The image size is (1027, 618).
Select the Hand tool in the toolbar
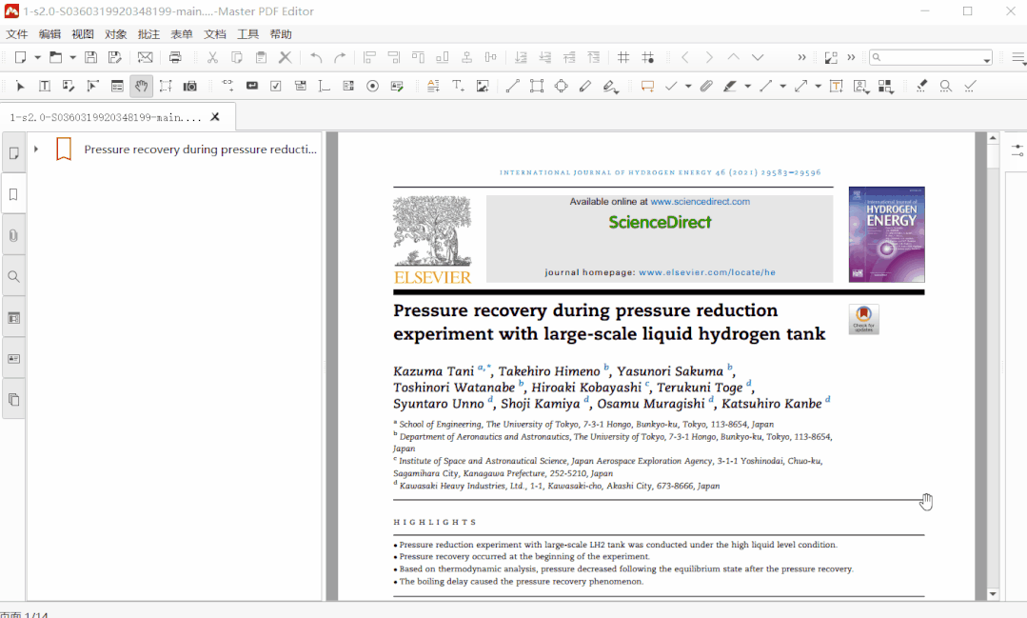click(x=141, y=86)
